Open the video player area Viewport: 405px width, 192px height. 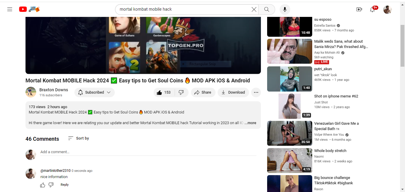tap(143, 45)
